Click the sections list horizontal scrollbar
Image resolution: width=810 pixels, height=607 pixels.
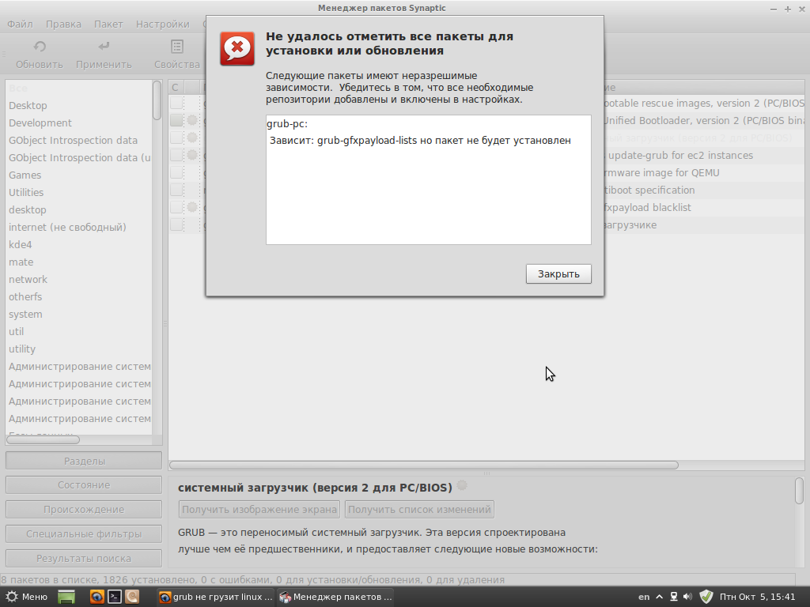[x=44, y=439]
